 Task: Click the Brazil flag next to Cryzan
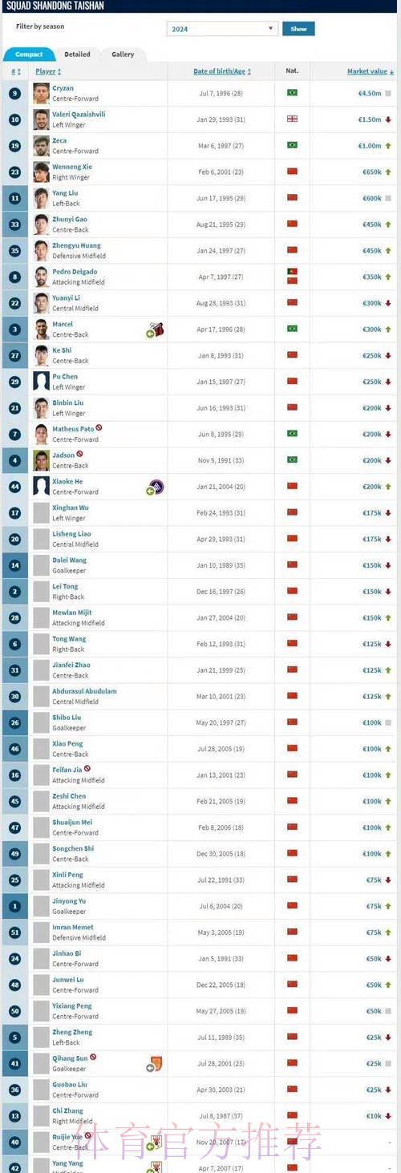[x=292, y=93]
